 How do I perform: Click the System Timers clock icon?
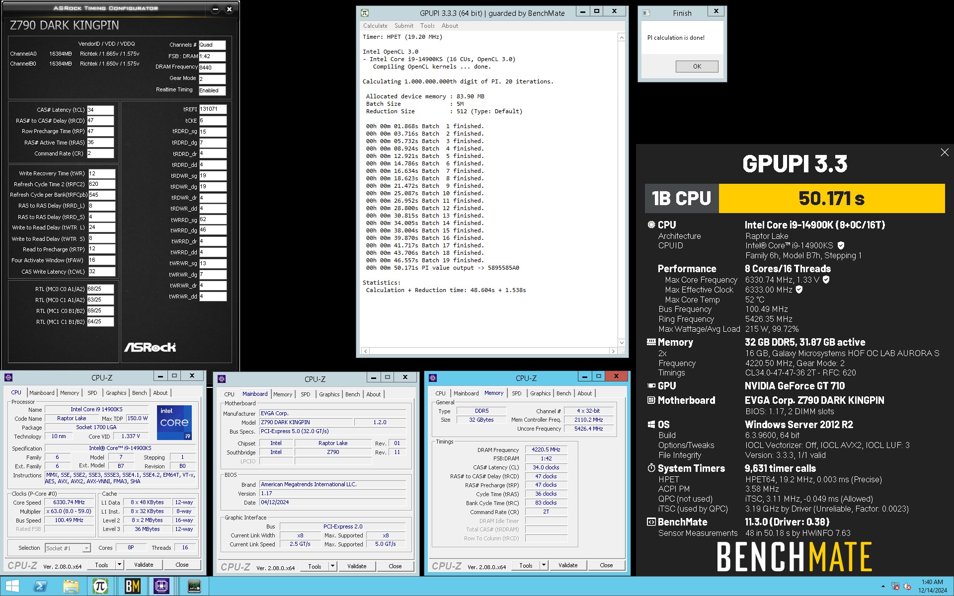click(x=651, y=468)
